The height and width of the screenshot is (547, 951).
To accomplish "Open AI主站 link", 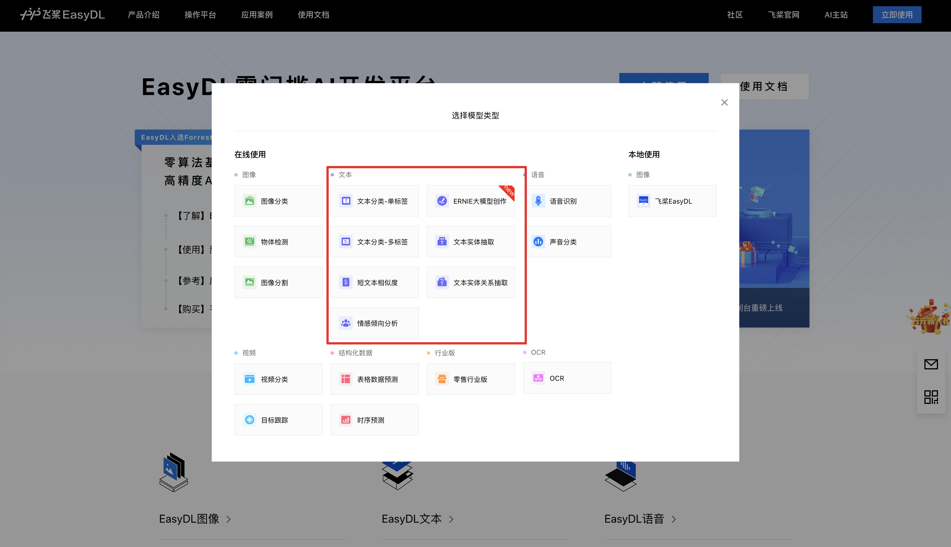I will point(836,15).
